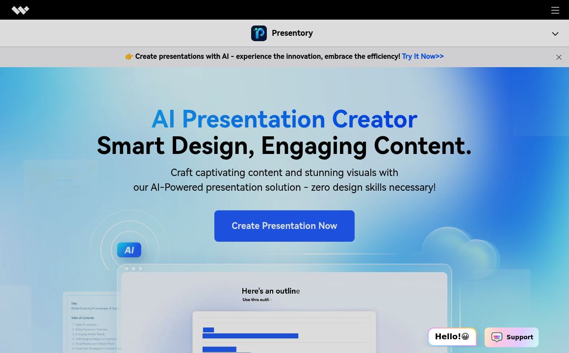Select the first carousel dot

[x=127, y=268]
